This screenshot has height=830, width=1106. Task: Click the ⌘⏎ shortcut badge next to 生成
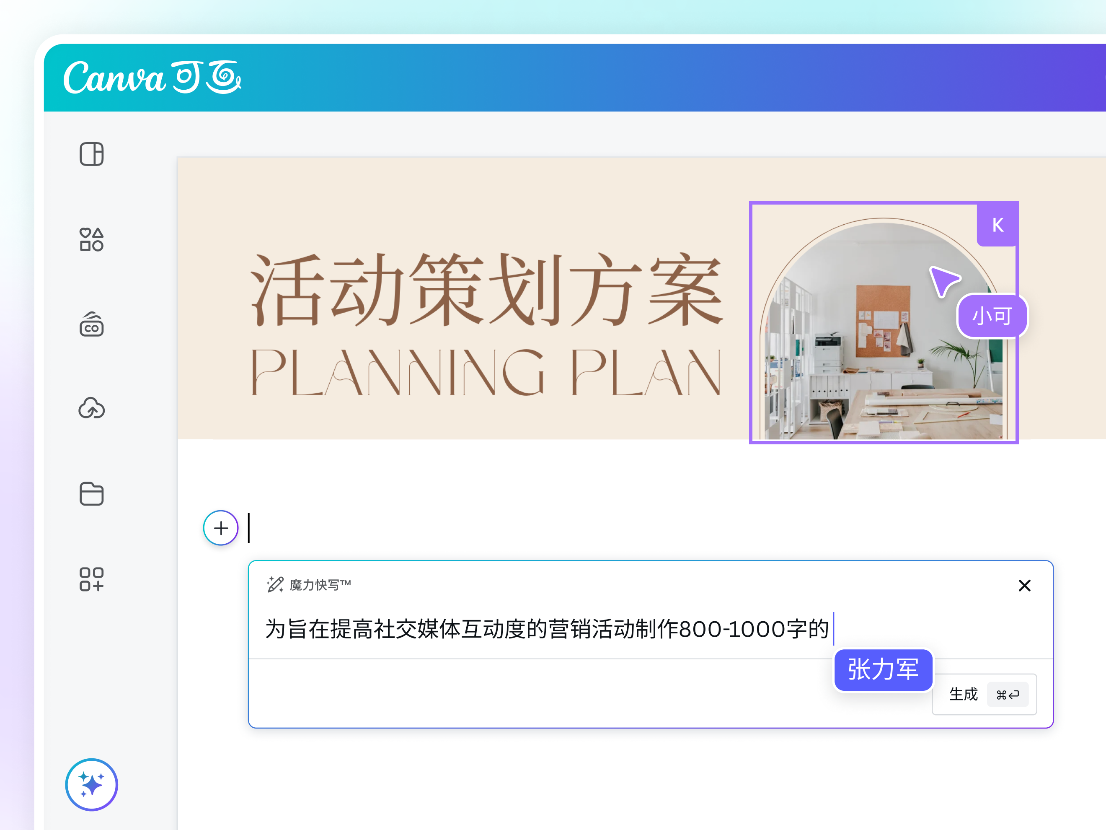tap(1008, 695)
